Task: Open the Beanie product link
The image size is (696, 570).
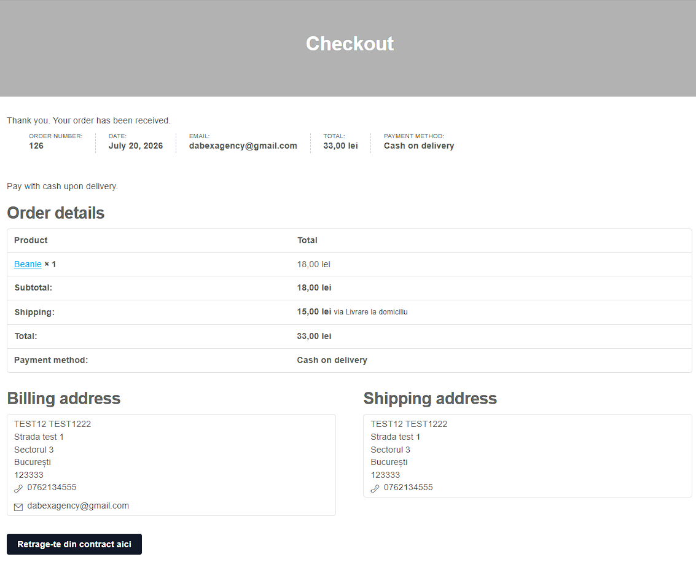Action: coord(28,264)
